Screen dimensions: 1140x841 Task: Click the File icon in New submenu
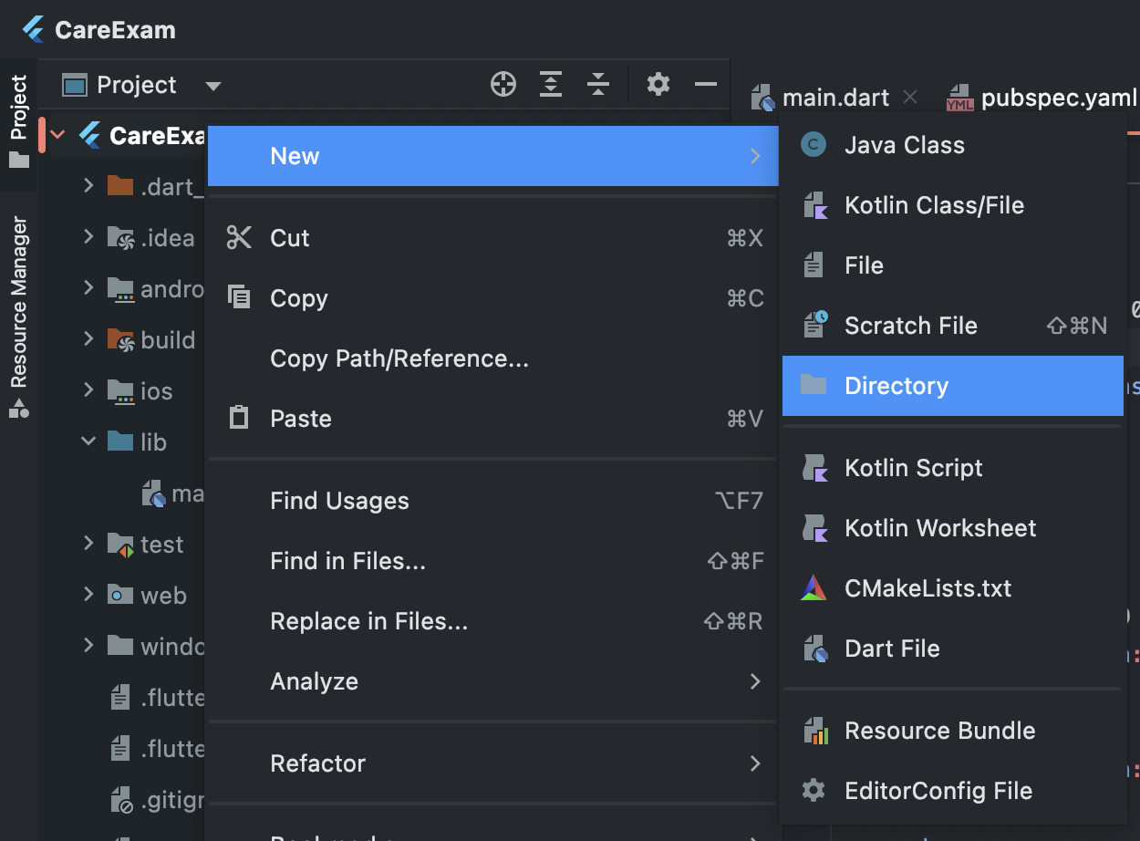tap(814, 265)
